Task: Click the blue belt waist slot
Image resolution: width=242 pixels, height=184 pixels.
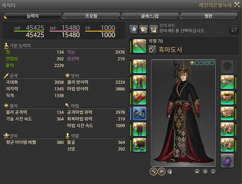Action: tap(140, 114)
